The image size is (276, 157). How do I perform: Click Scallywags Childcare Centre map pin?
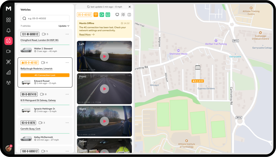[x=260, y=33]
